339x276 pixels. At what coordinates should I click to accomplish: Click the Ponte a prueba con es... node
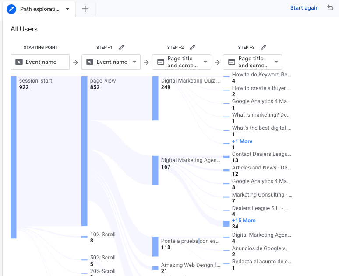click(155, 247)
